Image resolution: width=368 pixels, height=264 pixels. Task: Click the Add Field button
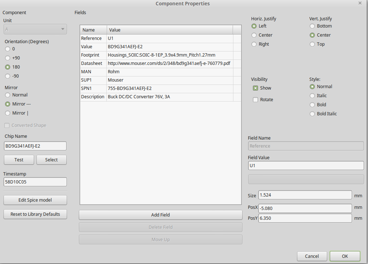(160, 215)
